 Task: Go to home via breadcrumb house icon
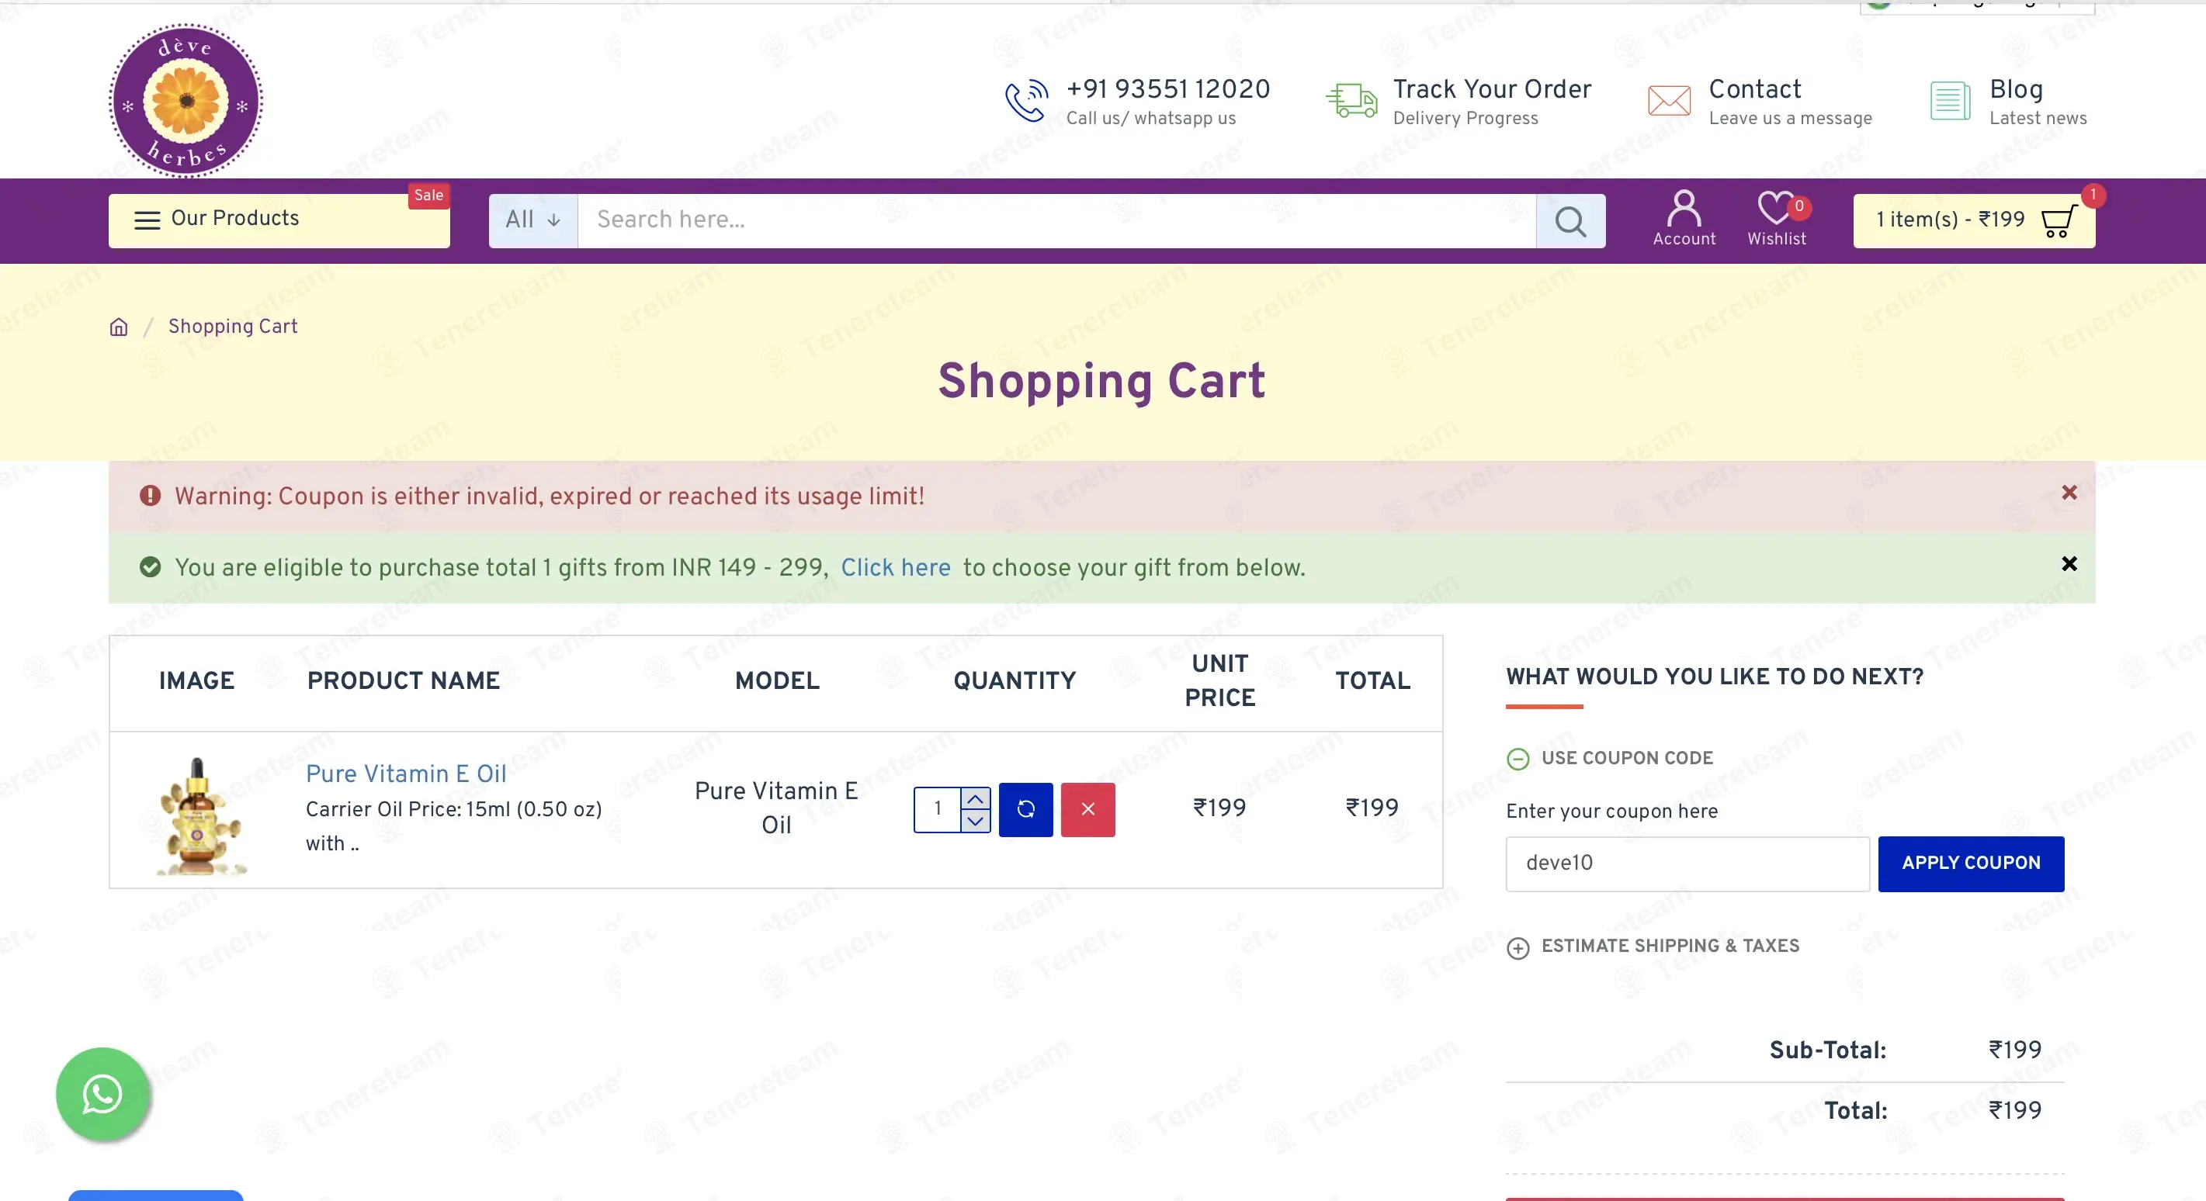118,327
